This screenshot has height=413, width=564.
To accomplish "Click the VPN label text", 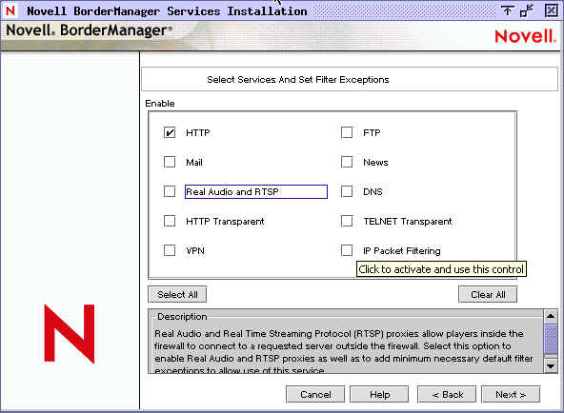I will click(x=195, y=250).
